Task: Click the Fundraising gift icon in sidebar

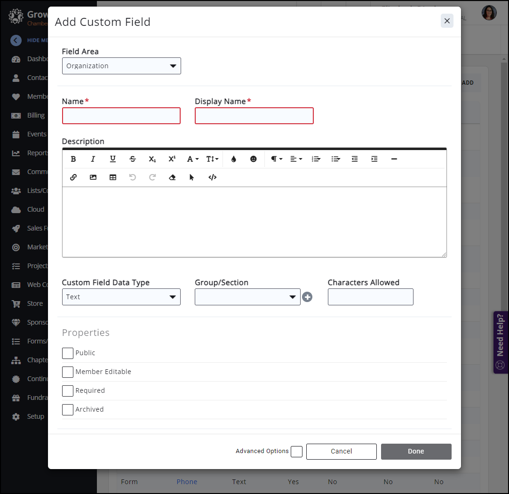Action: pyautogui.click(x=16, y=398)
